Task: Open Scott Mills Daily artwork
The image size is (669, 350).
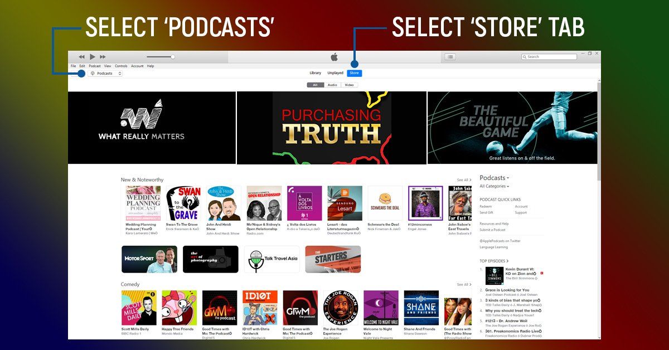Action: pyautogui.click(x=139, y=308)
